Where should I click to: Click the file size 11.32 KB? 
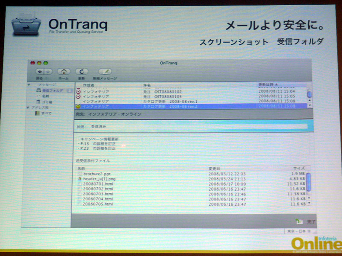pos(296,184)
